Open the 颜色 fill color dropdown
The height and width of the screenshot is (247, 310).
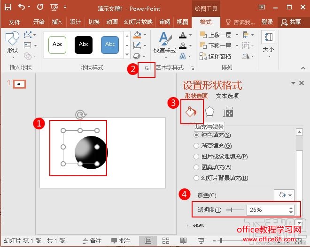coord(284,195)
